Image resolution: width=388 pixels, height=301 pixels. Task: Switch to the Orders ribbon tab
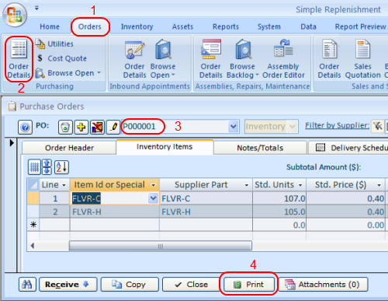tap(90, 26)
